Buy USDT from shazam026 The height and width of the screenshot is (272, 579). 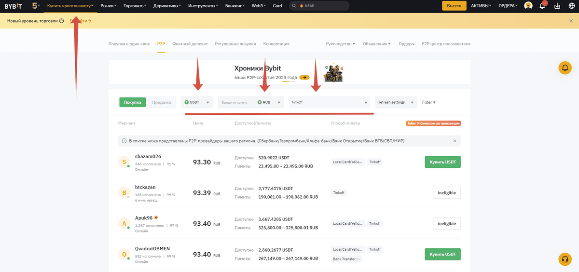(443, 162)
